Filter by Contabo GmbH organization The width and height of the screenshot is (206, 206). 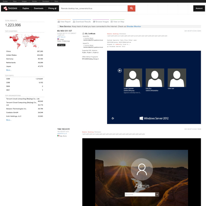24,113
